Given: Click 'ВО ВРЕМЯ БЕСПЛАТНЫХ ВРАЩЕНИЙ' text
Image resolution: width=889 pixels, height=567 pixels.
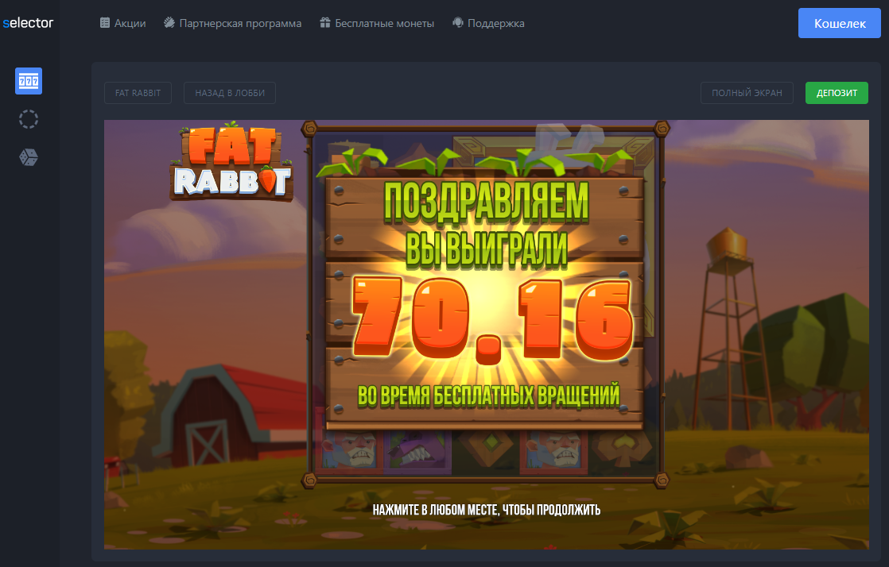Looking at the screenshot, I should pyautogui.click(x=488, y=396).
